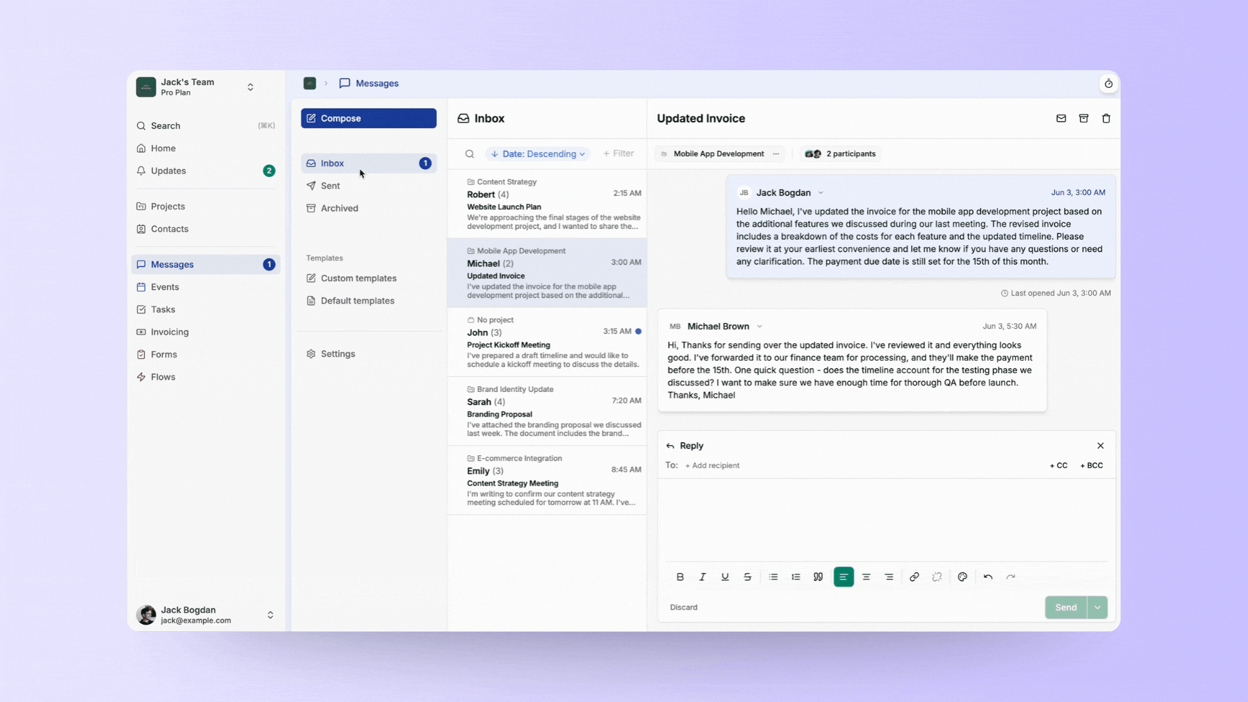Image resolution: width=1248 pixels, height=702 pixels.
Task: Delete conversation with trash icon
Action: click(x=1106, y=118)
